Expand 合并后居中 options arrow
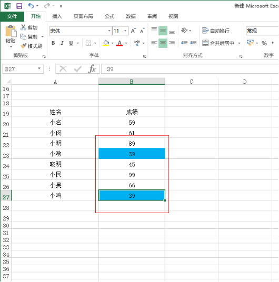Screen dimensions: 279x282 point(239,43)
